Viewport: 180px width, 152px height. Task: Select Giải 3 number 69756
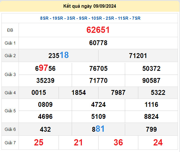tap(45, 68)
